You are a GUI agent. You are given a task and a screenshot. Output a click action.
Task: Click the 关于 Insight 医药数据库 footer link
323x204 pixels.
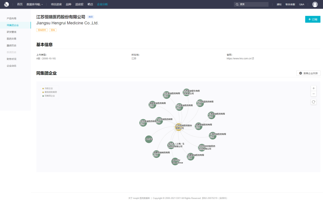point(139,198)
